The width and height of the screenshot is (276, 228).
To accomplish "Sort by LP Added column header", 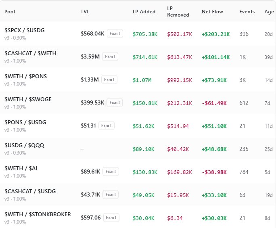I will click(x=144, y=12).
